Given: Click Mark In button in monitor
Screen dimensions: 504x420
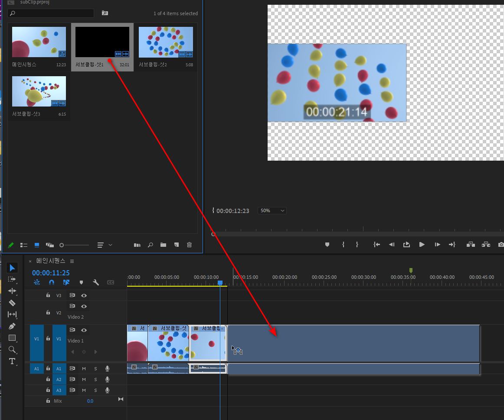Looking at the screenshot, I should 343,245.
